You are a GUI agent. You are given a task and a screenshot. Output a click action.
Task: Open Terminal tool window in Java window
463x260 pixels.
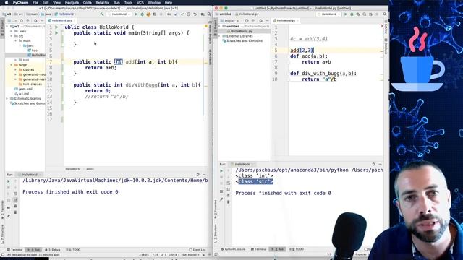click(x=14, y=250)
